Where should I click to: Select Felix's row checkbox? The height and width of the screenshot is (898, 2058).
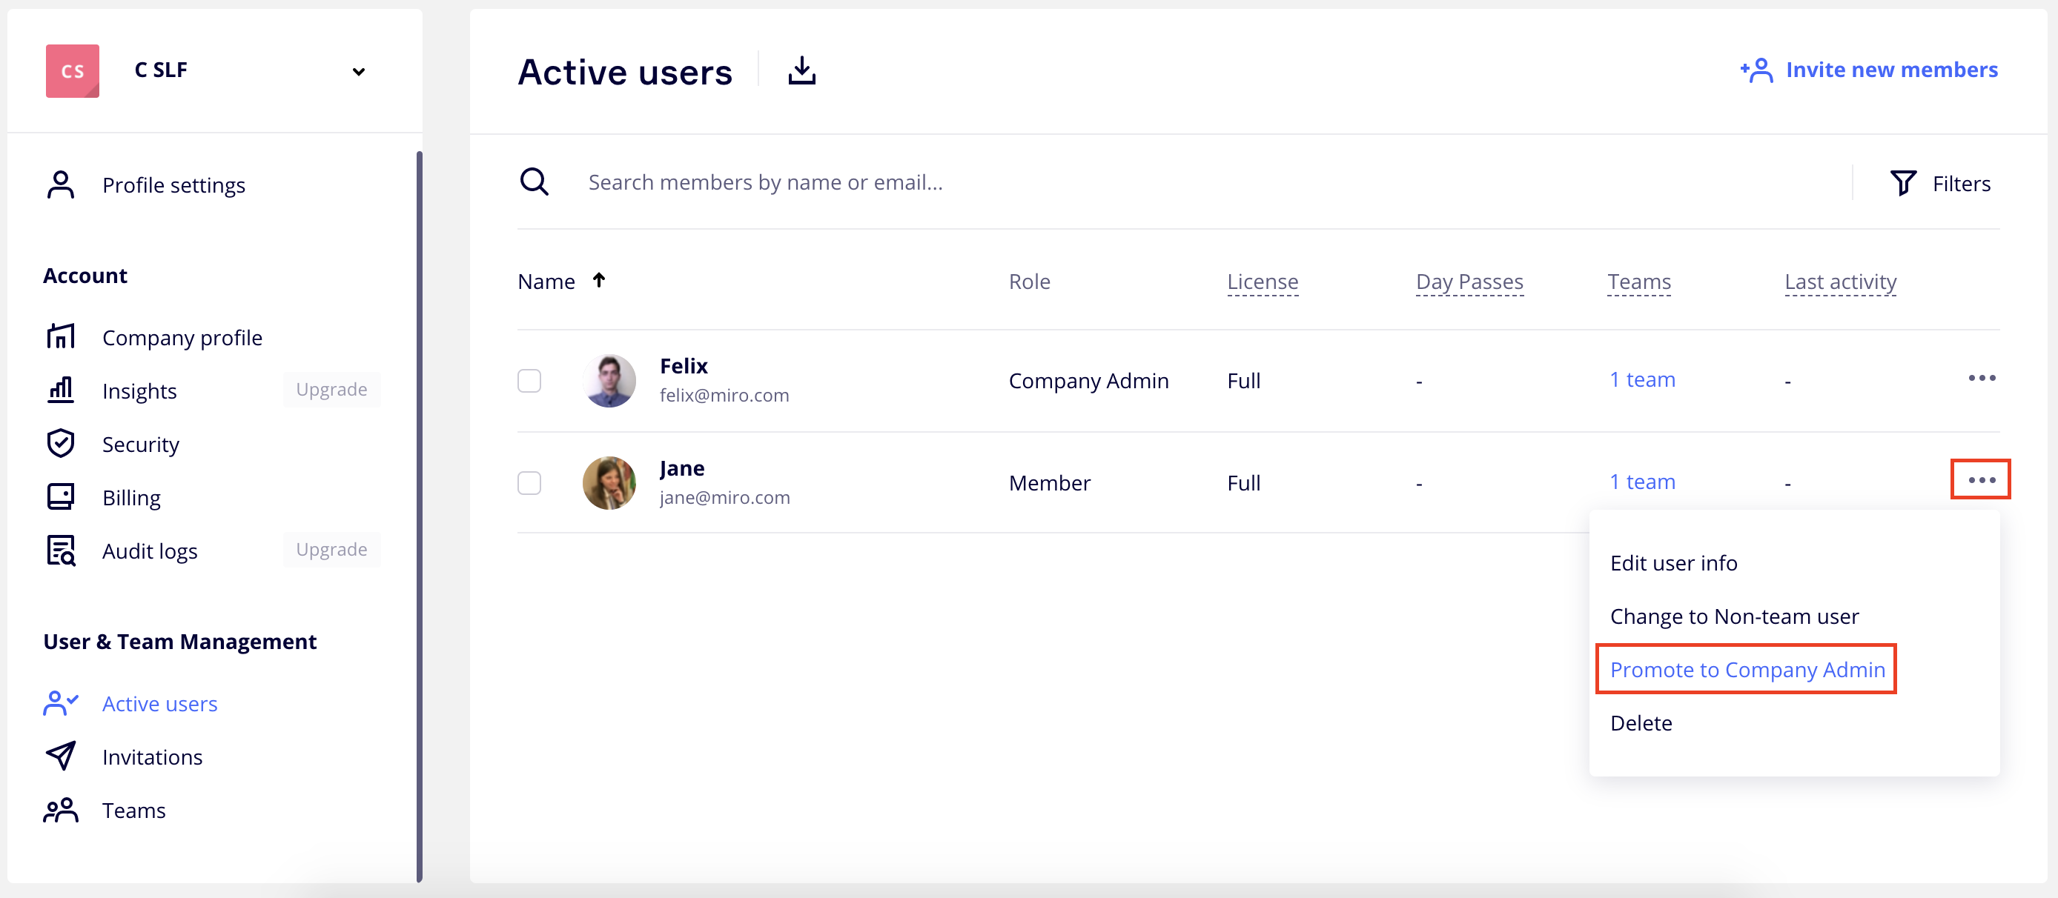529,381
